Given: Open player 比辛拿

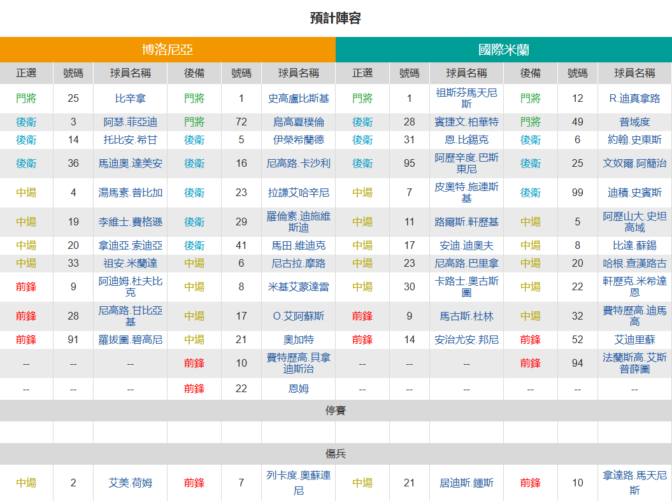Looking at the screenshot, I should 131,99.
